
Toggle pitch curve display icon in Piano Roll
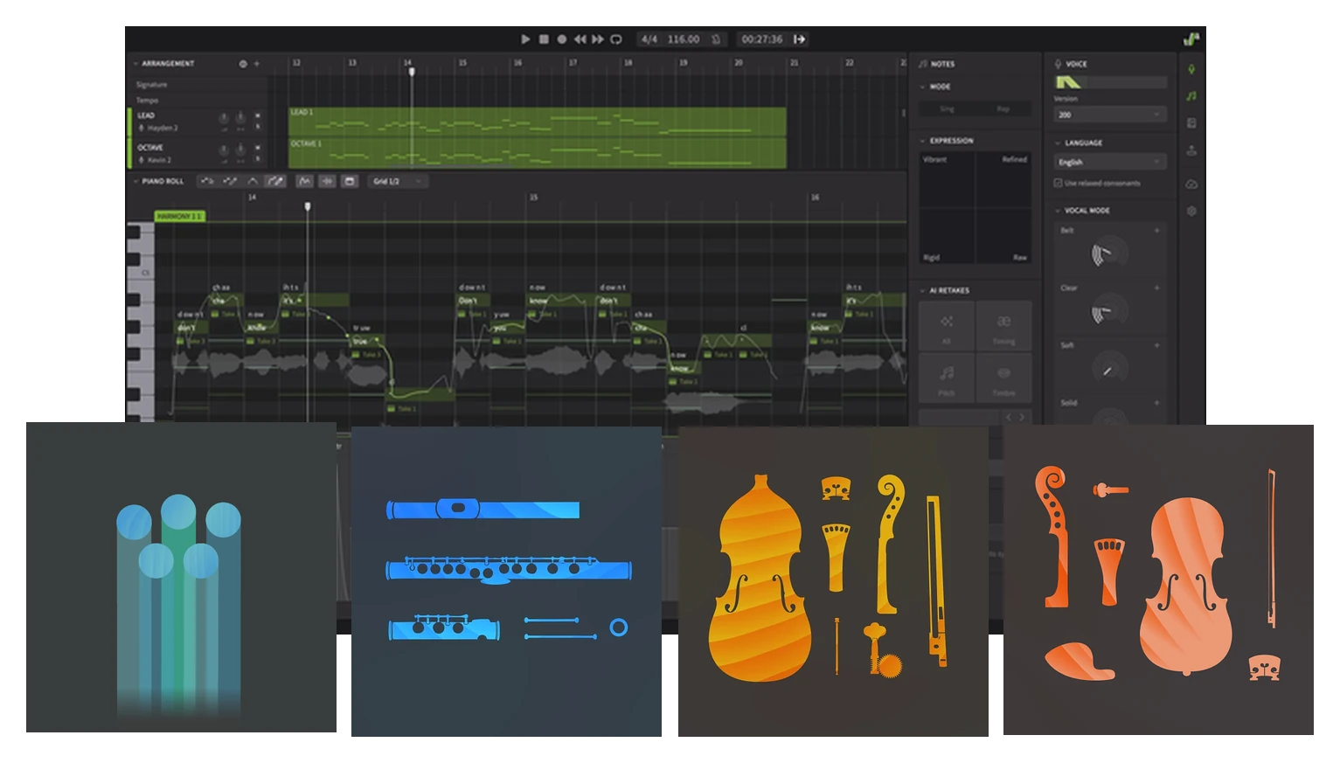click(x=304, y=181)
